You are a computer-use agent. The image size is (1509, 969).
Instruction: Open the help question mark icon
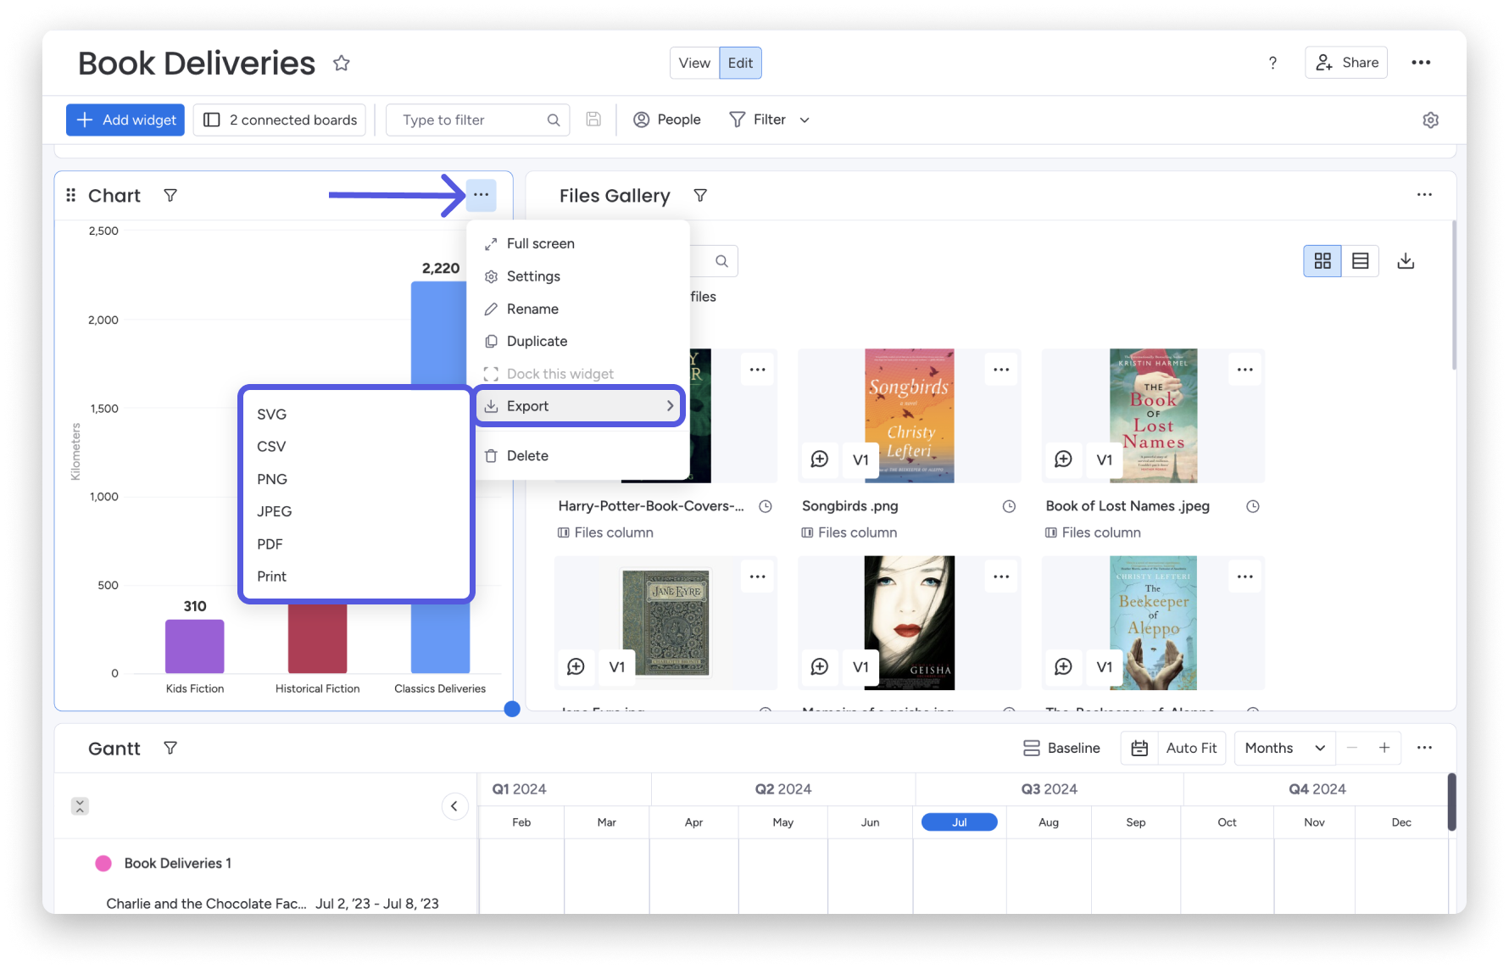(1272, 63)
